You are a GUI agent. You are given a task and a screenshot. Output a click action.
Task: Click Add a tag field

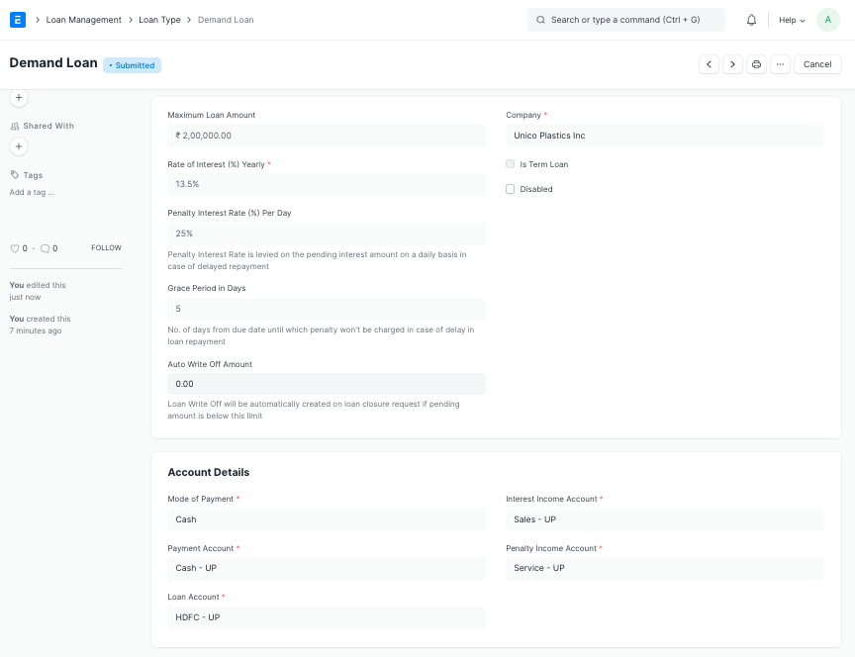(32, 192)
